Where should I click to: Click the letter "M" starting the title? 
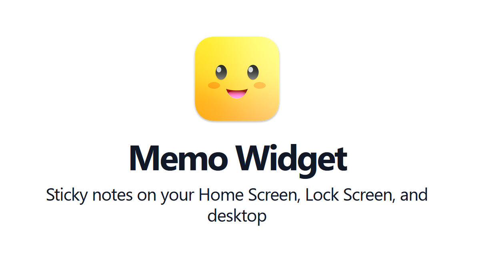click(x=143, y=158)
